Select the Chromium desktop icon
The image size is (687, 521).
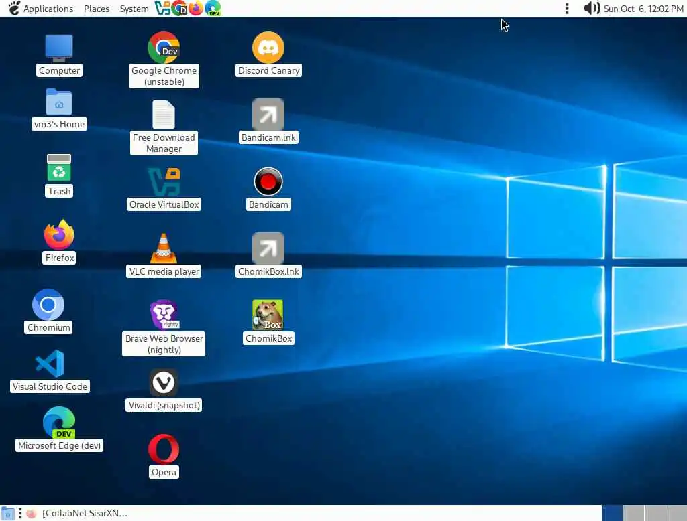[48, 305]
